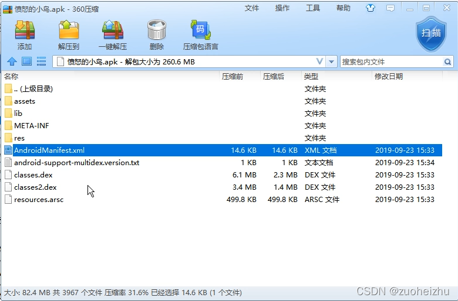Click the META-INF folder icon
Image resolution: width=458 pixels, height=301 pixels.
(x=8, y=125)
